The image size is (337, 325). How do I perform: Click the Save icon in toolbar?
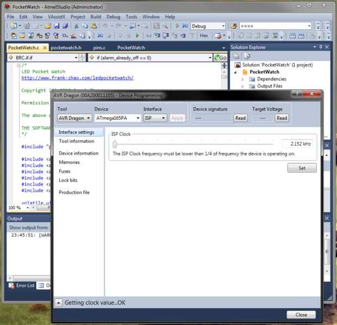(x=57, y=26)
